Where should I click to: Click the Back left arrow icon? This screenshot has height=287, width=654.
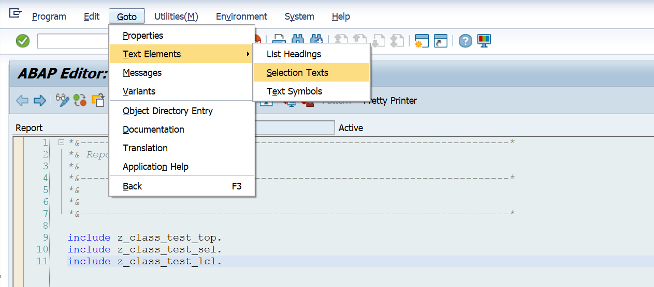pyautogui.click(x=22, y=100)
